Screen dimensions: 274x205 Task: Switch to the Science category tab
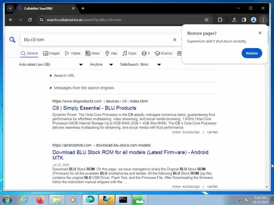(163, 53)
